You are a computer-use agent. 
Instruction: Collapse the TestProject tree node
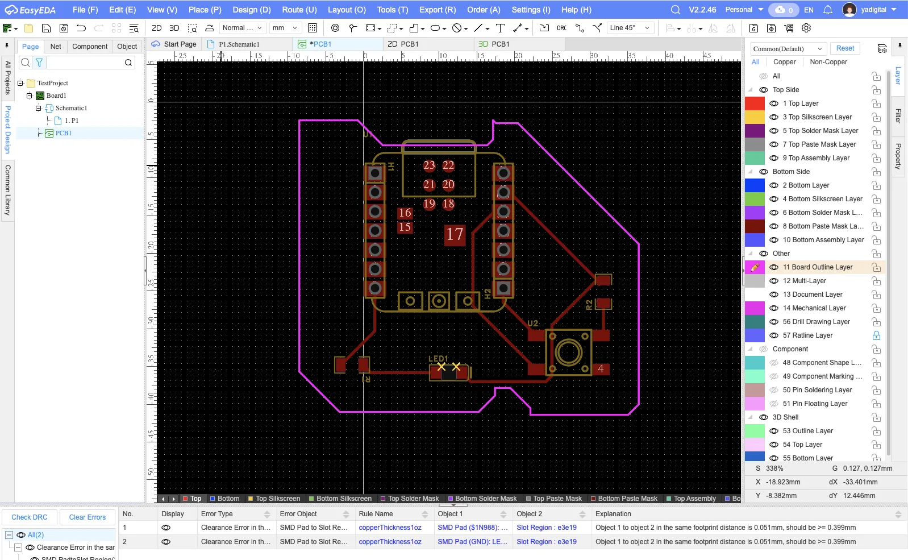tap(20, 83)
